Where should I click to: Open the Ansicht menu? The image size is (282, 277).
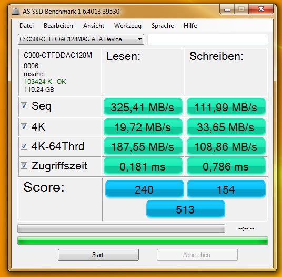(94, 26)
